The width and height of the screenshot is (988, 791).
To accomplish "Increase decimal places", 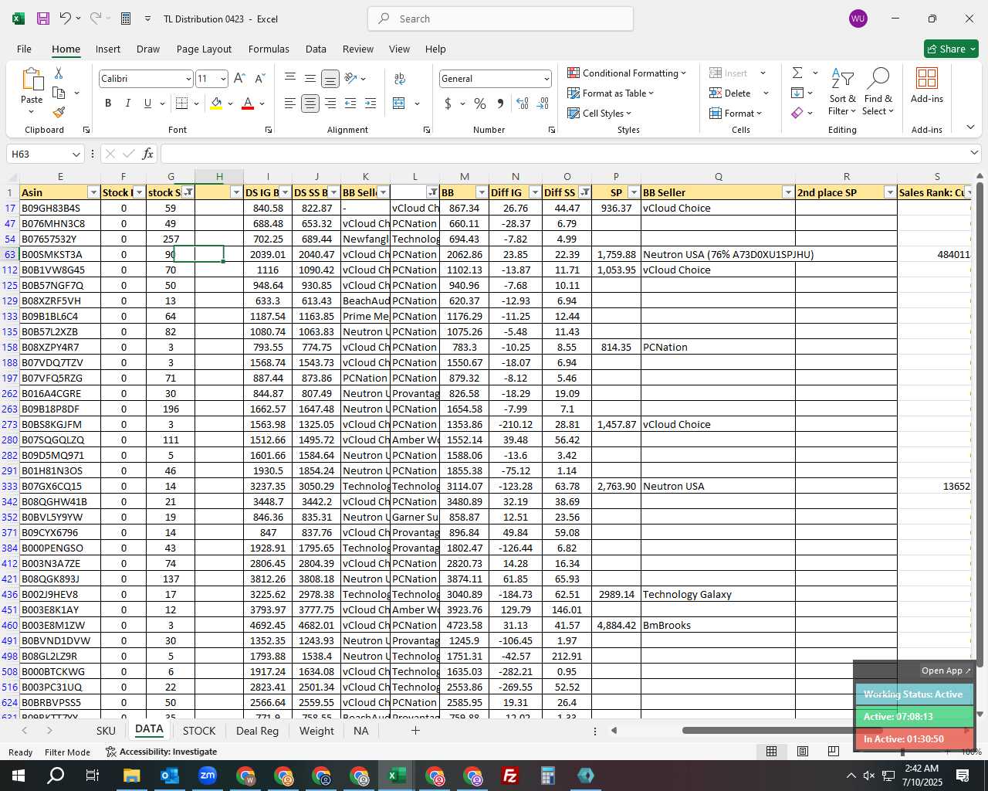I will pyautogui.click(x=523, y=104).
